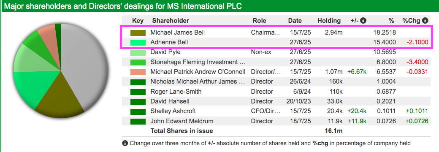Open Adrienne Bell shareholder entry

click(x=169, y=42)
